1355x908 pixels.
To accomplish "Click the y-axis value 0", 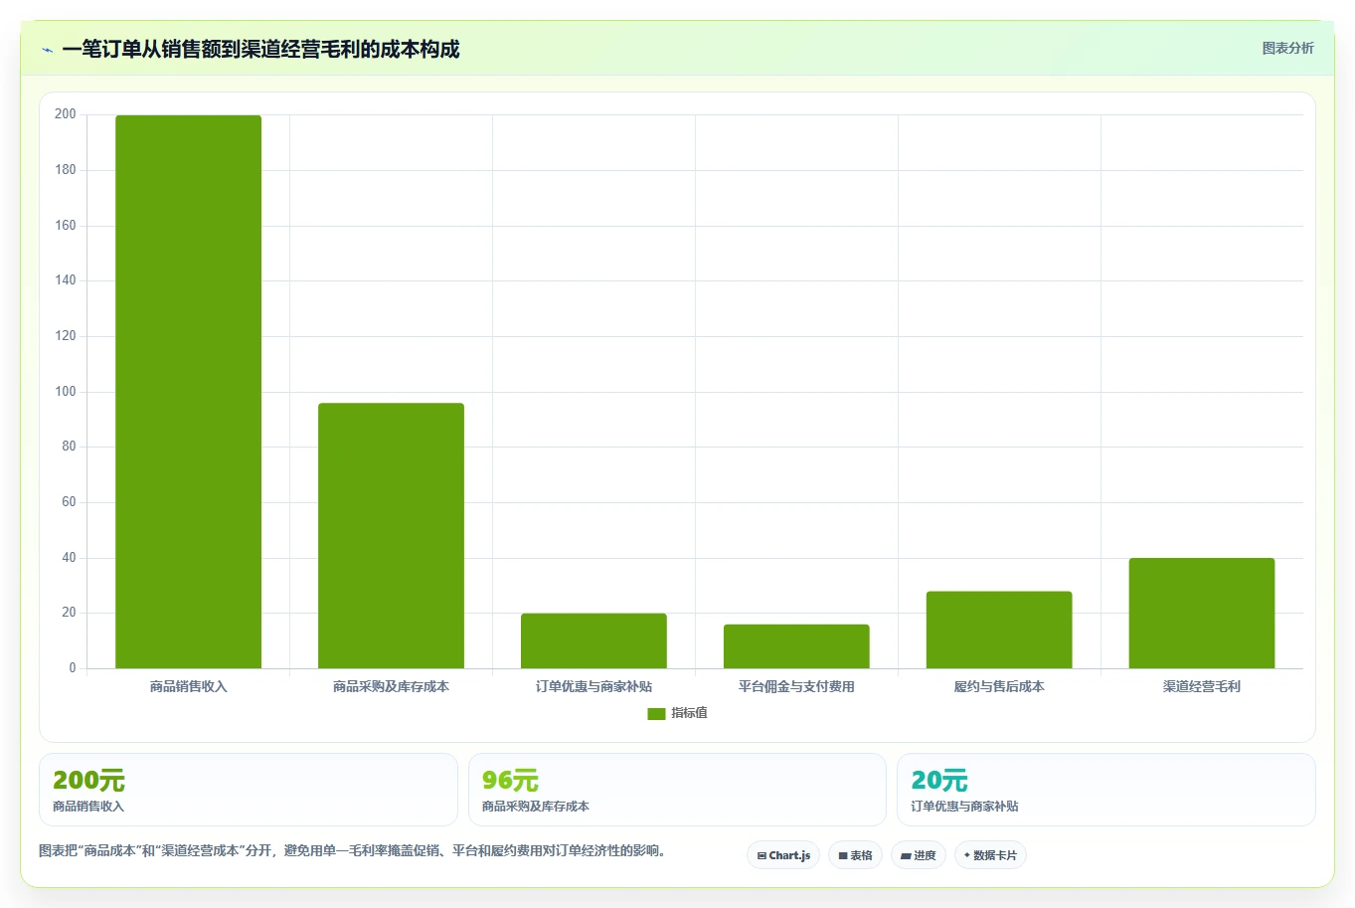I will pyautogui.click(x=73, y=668).
